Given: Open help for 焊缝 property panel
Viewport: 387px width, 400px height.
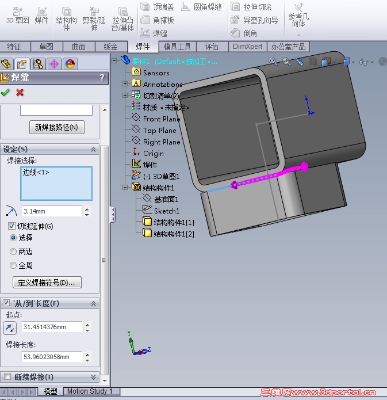Looking at the screenshot, I should 102,77.
